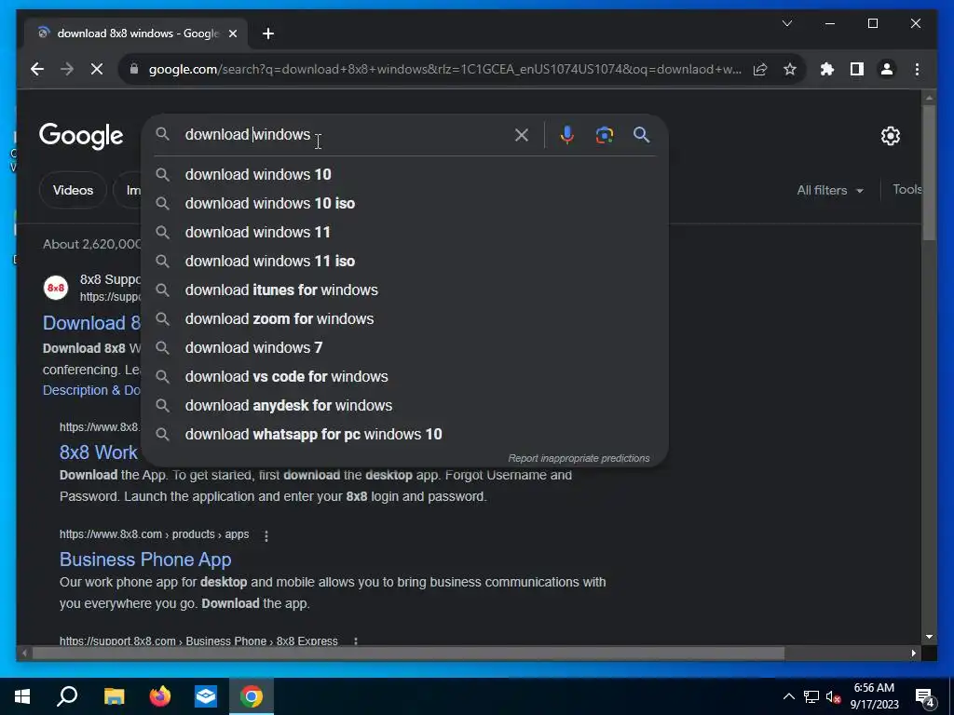Open the Windows Start menu

(x=22, y=696)
